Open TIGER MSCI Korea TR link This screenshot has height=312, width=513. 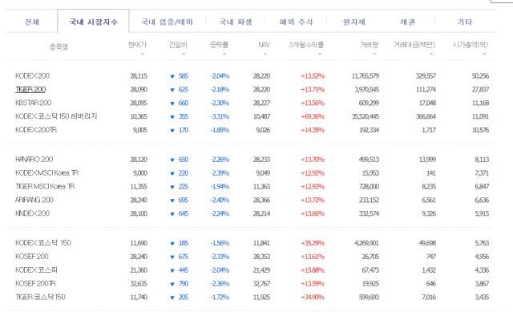(x=45, y=186)
